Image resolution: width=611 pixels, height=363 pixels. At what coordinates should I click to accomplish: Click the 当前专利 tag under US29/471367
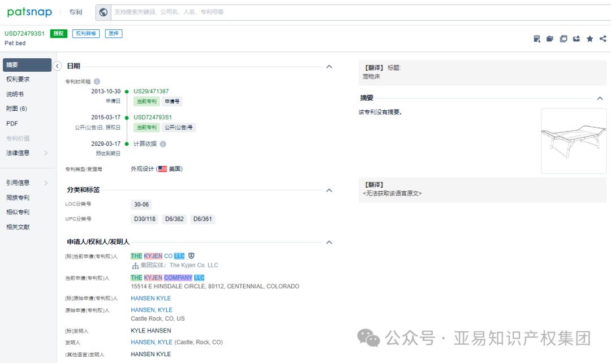pos(147,101)
